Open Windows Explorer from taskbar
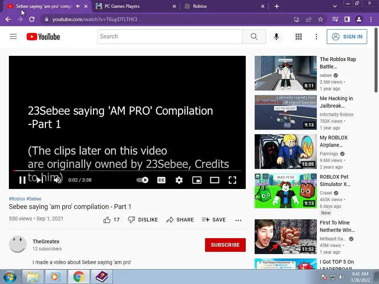Screen dimensions: 379x284 pyautogui.click(x=33, y=277)
